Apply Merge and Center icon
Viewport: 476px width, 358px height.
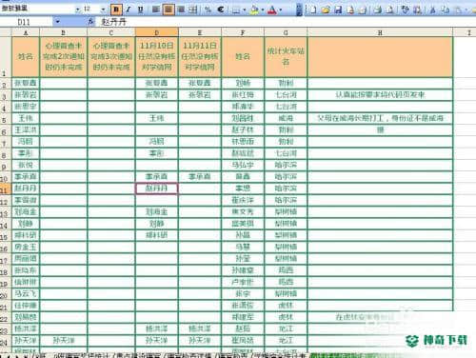coord(193,10)
